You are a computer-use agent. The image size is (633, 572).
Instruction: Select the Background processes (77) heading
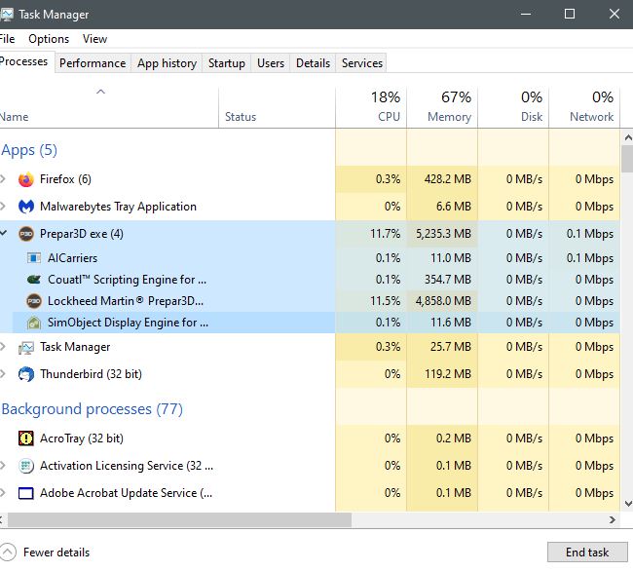93,409
